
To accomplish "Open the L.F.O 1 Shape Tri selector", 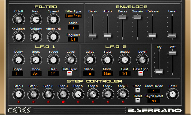I will 17,73.
